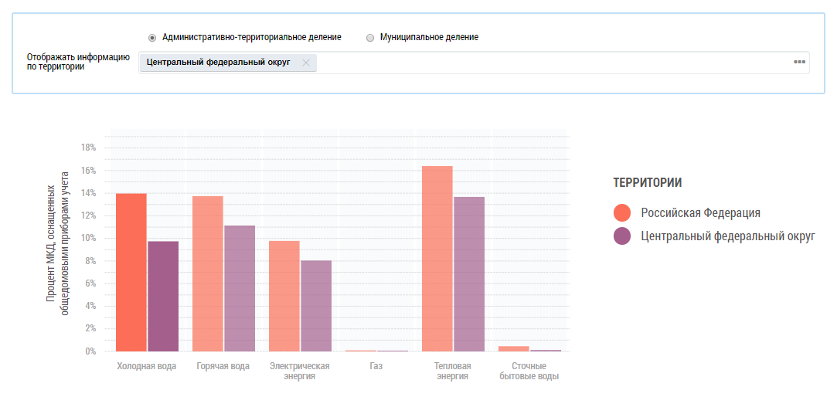Select Административно-территориальное деление radio button
The width and height of the screenshot is (837, 397).
point(152,37)
